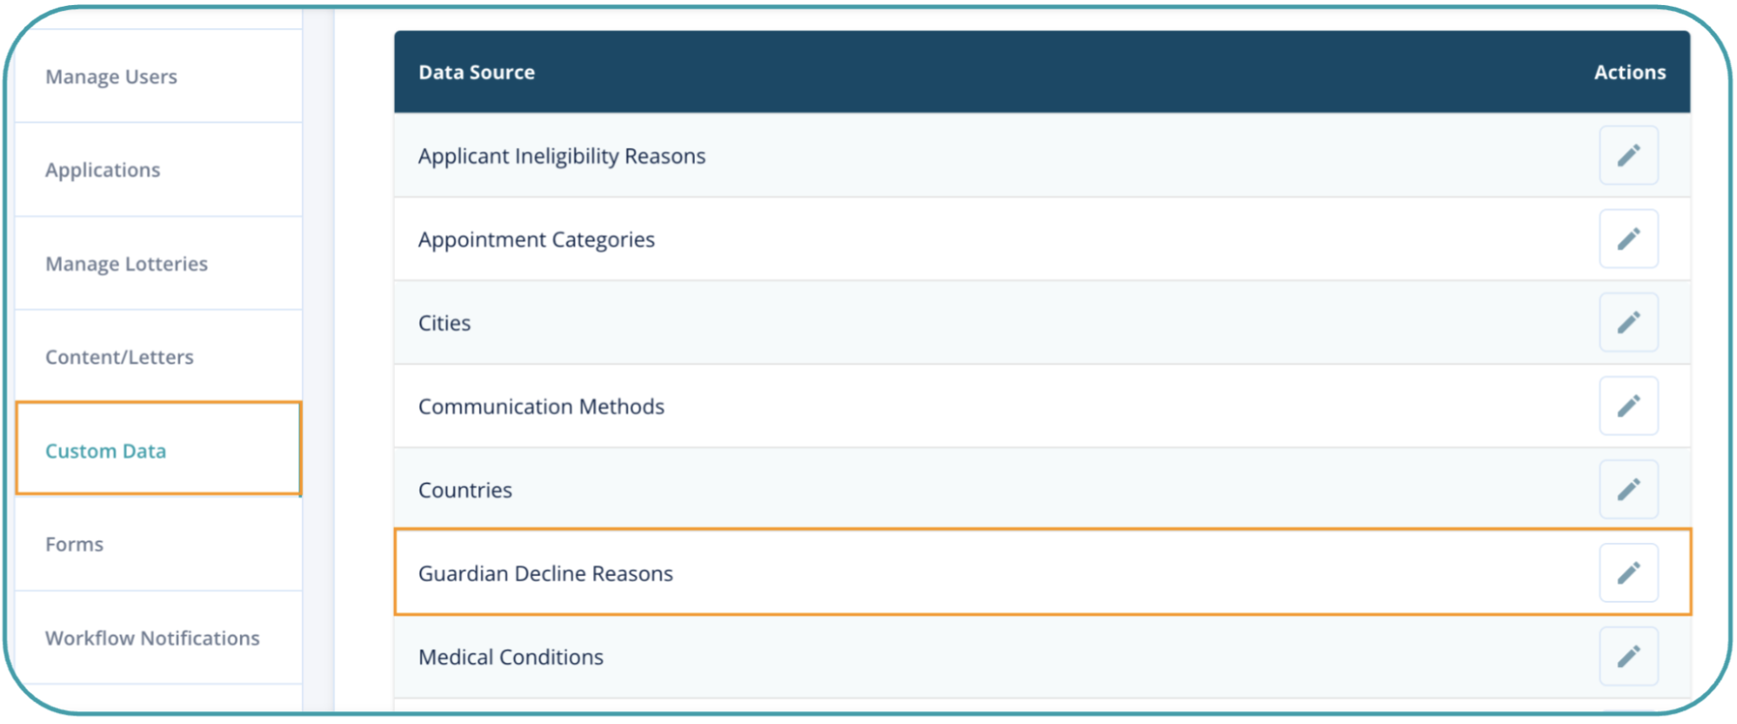
Task: Navigate to Forms in sidebar
Action: 75,544
